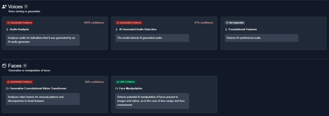Click Substantial Evidence badge on Vision Transformer card
The height and width of the screenshot is (116, 329).
[20, 82]
